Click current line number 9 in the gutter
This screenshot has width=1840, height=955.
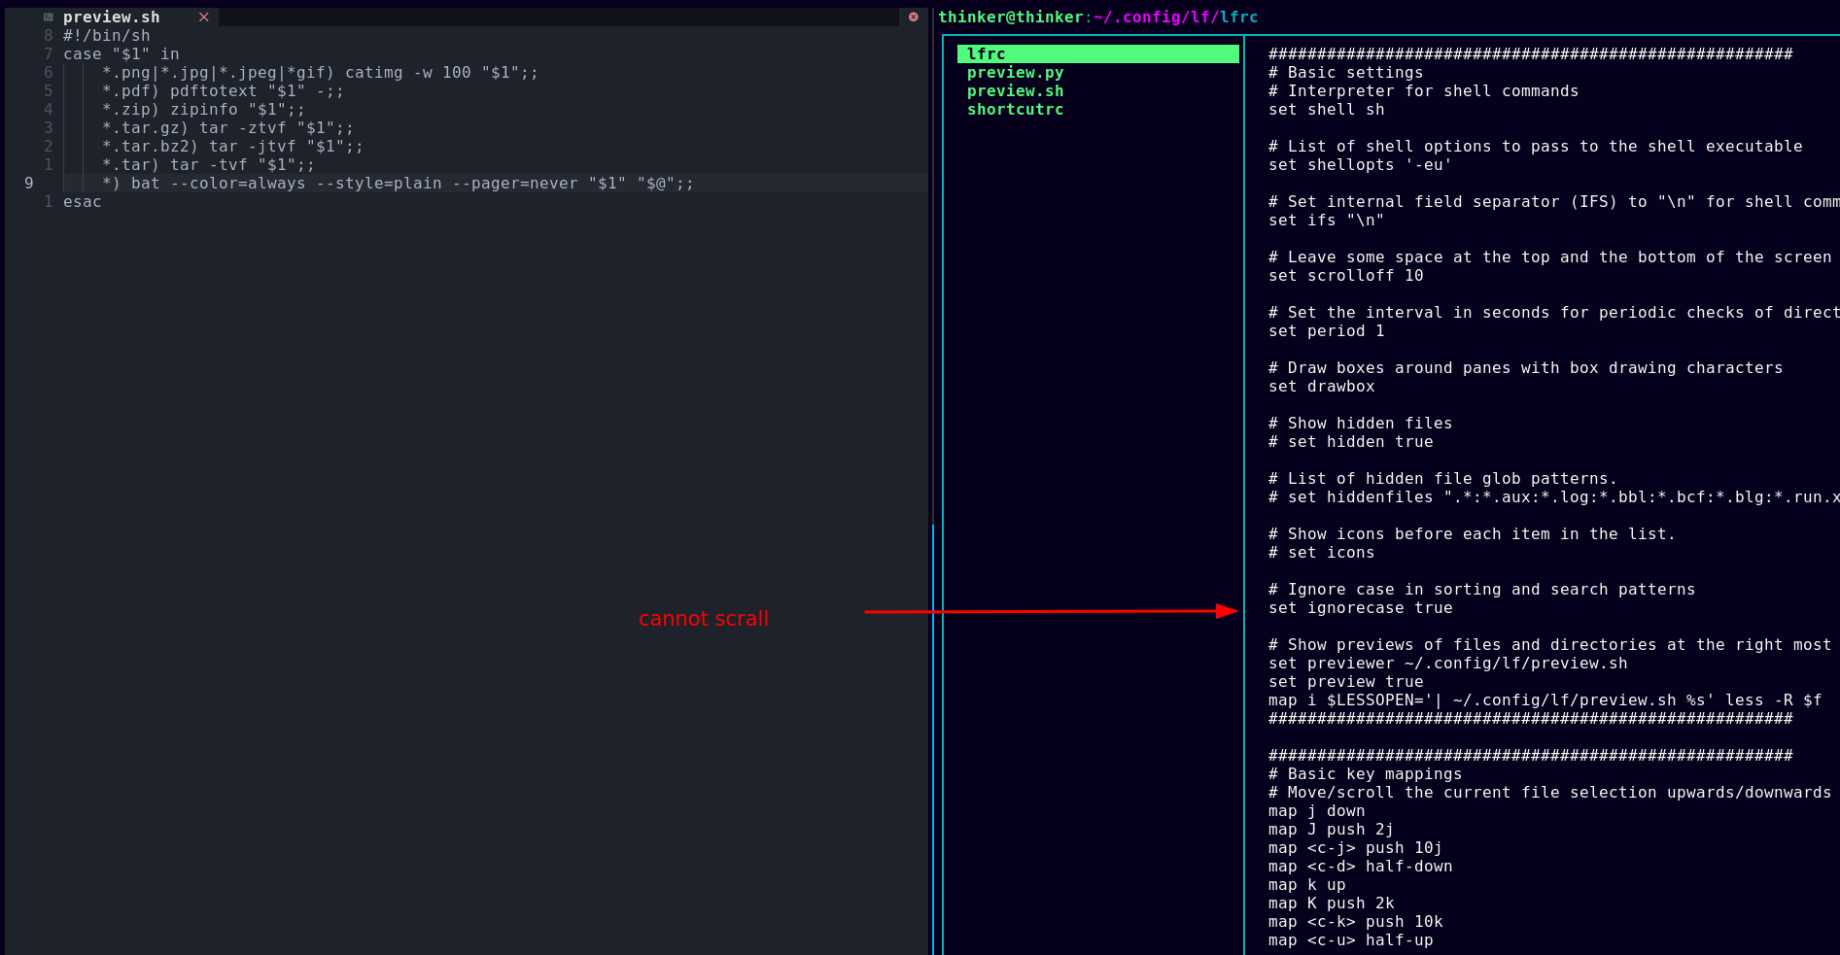(x=29, y=183)
